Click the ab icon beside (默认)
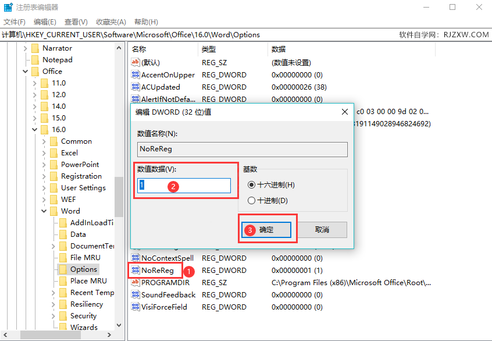Screen dimensions: 492x341 click(136, 62)
